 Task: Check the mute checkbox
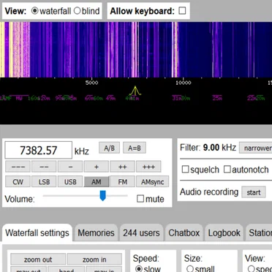pyautogui.click(x=140, y=199)
